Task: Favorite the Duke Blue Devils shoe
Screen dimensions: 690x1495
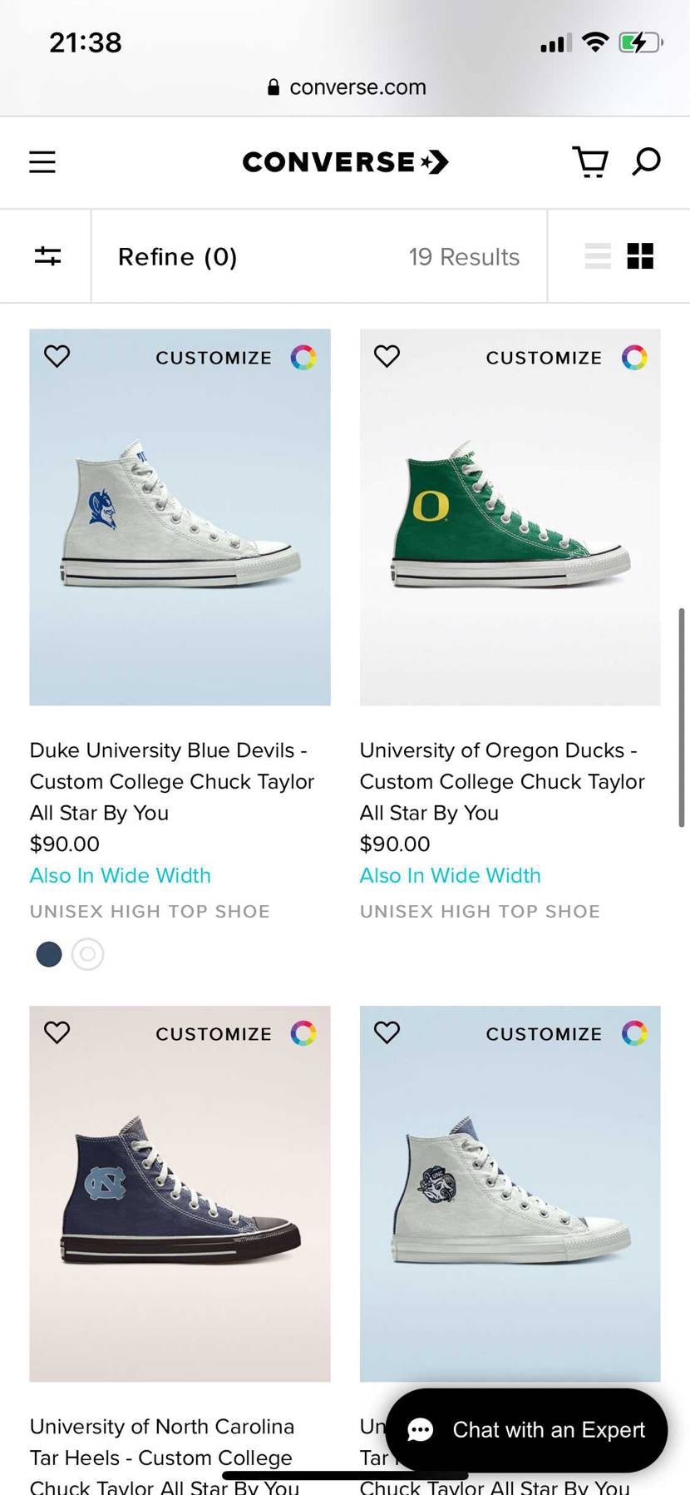Action: [x=57, y=356]
